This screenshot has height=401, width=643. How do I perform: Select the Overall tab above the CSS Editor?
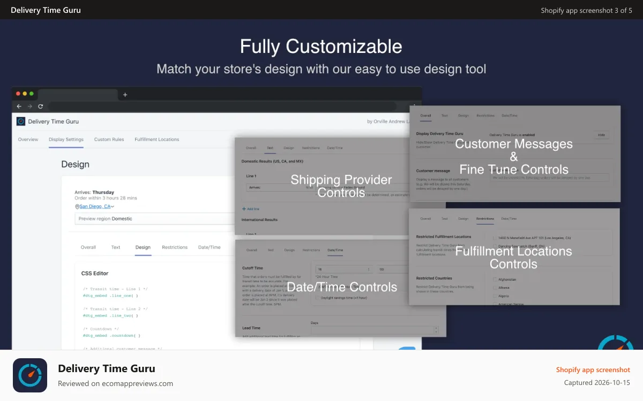pos(88,248)
